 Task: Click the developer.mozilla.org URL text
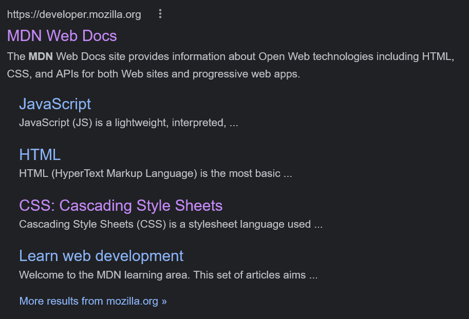point(74,14)
